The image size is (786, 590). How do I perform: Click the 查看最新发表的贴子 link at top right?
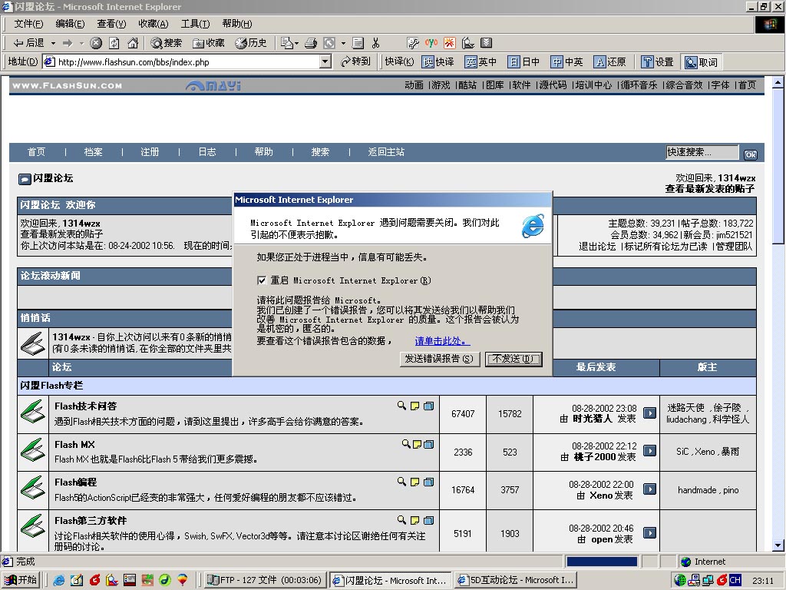pyautogui.click(x=710, y=189)
